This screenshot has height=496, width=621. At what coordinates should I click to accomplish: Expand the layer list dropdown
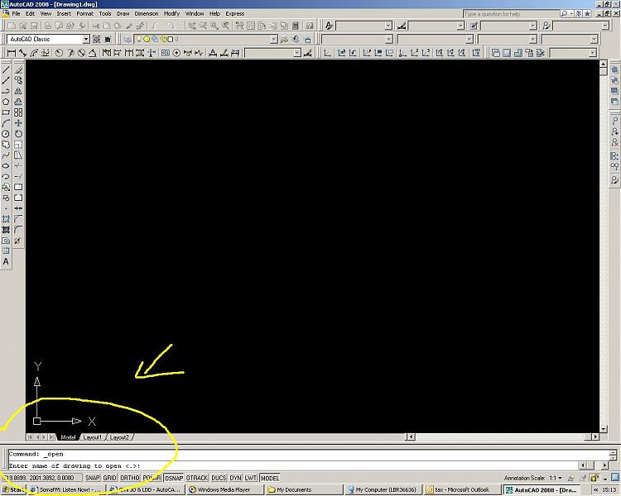(x=274, y=39)
